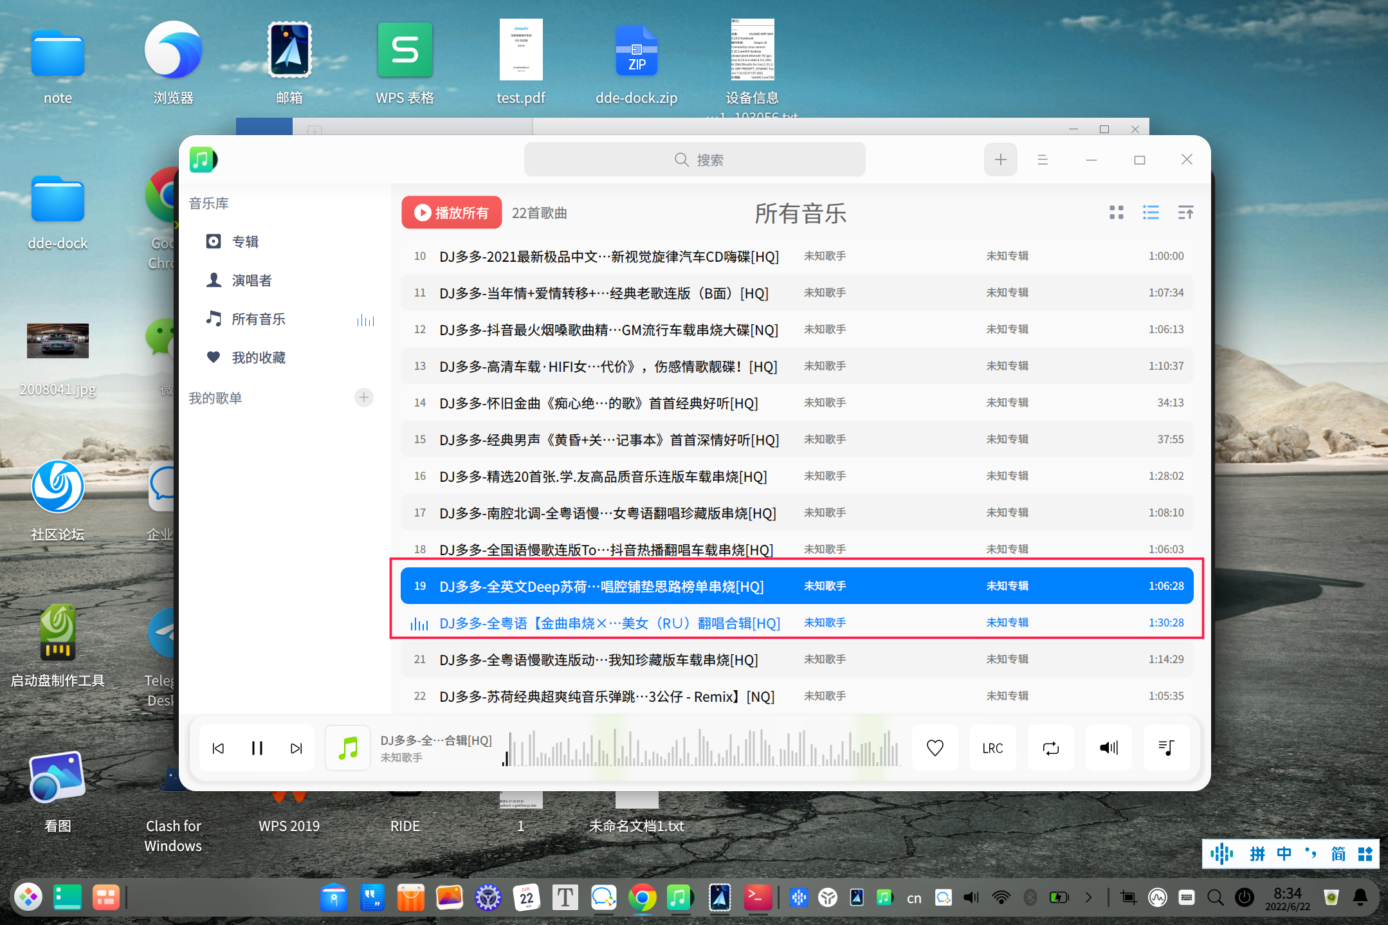Image resolution: width=1388 pixels, height=925 pixels.
Task: Focus the 搜索 search field
Action: 695,160
